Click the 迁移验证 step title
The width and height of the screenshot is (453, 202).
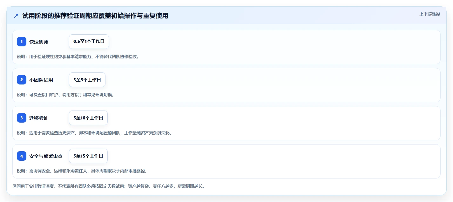click(39, 118)
